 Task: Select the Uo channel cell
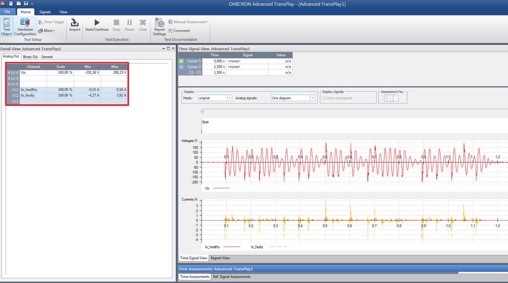[x=33, y=72]
